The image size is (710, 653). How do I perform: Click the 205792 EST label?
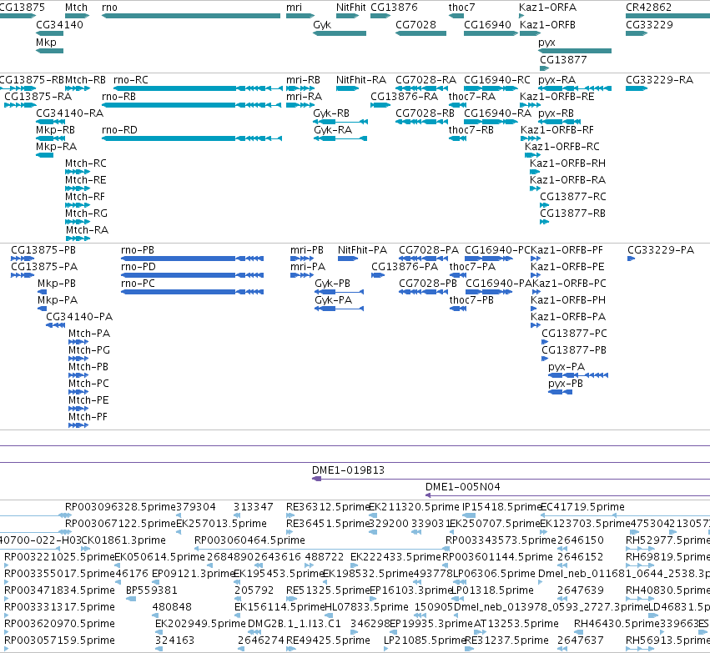[x=254, y=590]
